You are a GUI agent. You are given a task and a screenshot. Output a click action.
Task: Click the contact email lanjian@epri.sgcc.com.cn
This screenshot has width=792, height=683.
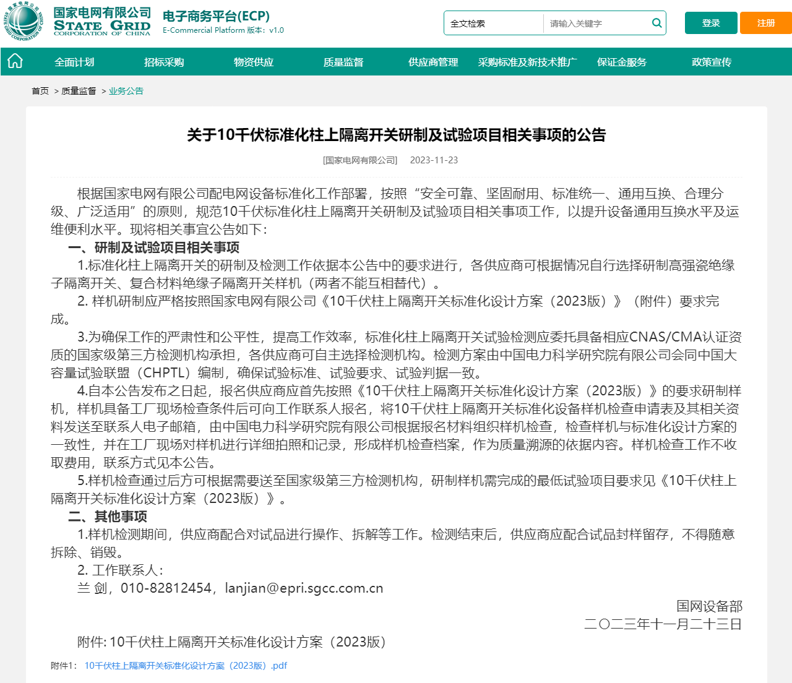pos(303,588)
